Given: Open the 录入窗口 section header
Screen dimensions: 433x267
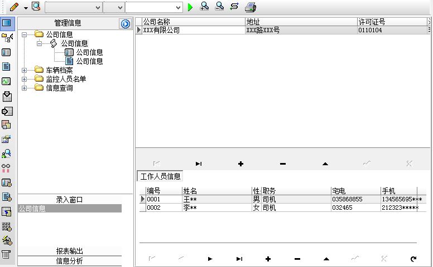Looking at the screenshot, I should tap(70, 200).
